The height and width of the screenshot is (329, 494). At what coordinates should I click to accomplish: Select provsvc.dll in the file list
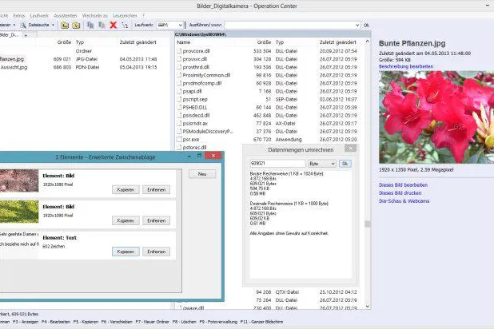195,59
